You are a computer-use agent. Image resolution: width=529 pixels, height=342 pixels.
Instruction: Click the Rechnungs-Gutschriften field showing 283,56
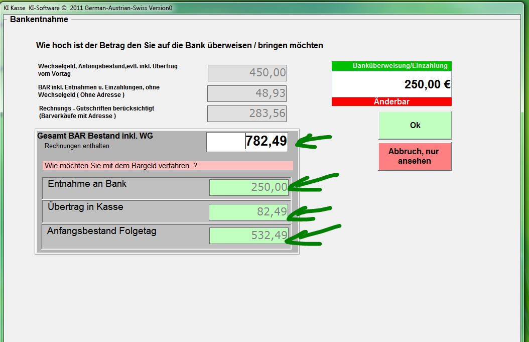pos(247,113)
